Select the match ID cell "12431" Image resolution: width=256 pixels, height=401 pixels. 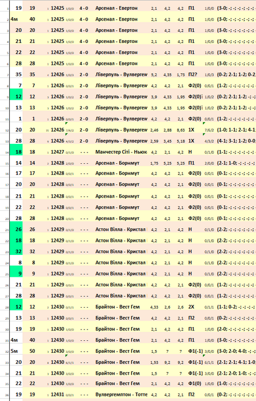pos(57,394)
